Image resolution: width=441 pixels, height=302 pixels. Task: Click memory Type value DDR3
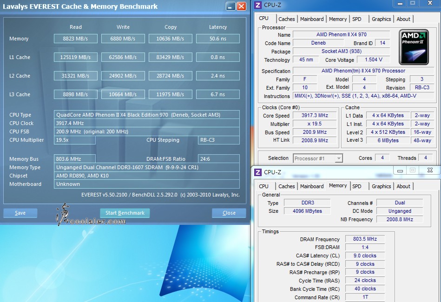(308, 203)
